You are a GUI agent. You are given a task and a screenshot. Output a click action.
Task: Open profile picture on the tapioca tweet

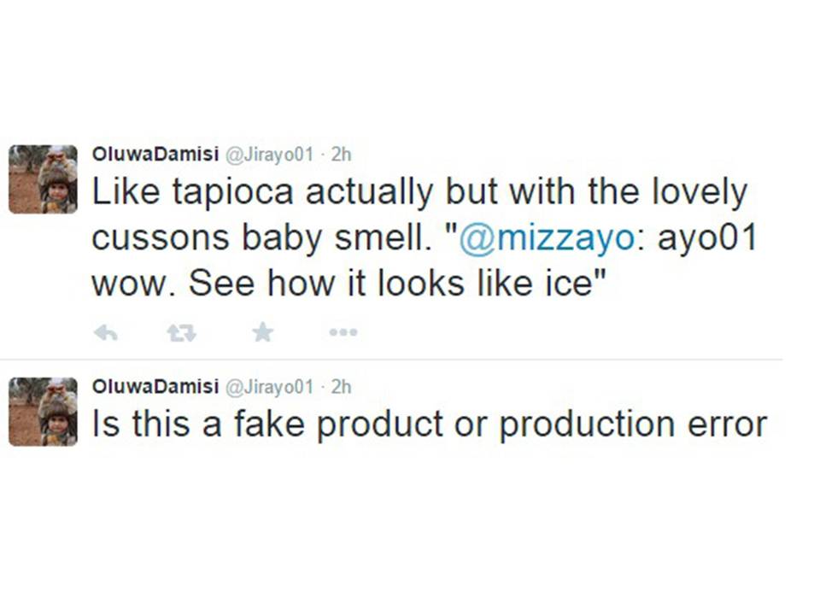43,179
